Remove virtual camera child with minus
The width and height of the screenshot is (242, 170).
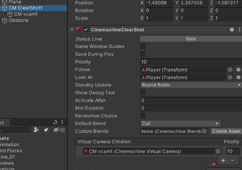pos(232,161)
